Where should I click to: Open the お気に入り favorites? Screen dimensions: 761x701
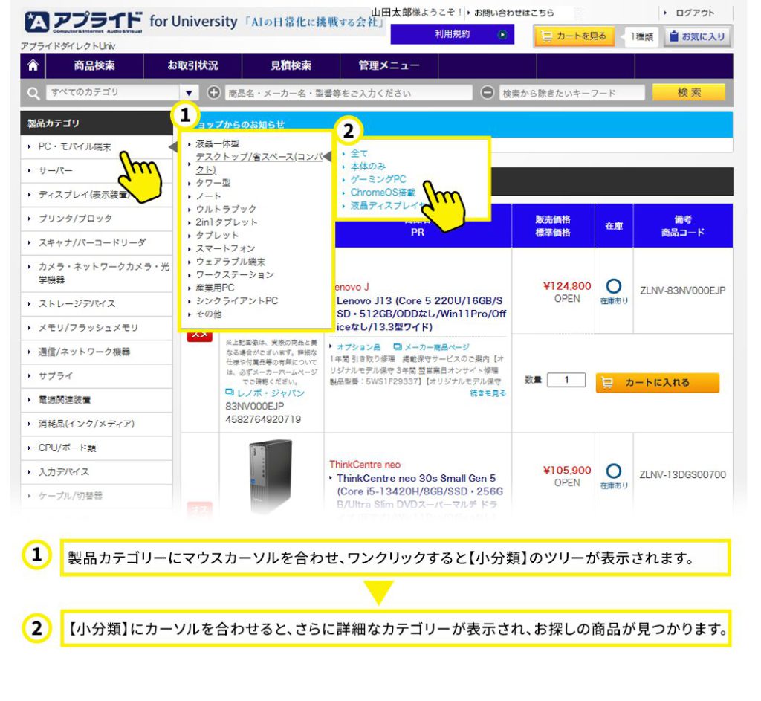(x=698, y=36)
